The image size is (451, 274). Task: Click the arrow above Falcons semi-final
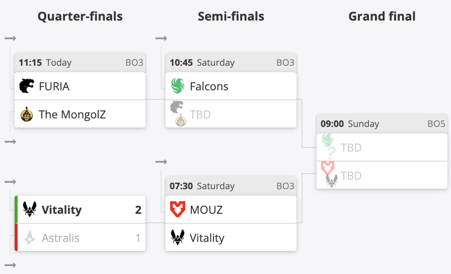pyautogui.click(x=161, y=38)
